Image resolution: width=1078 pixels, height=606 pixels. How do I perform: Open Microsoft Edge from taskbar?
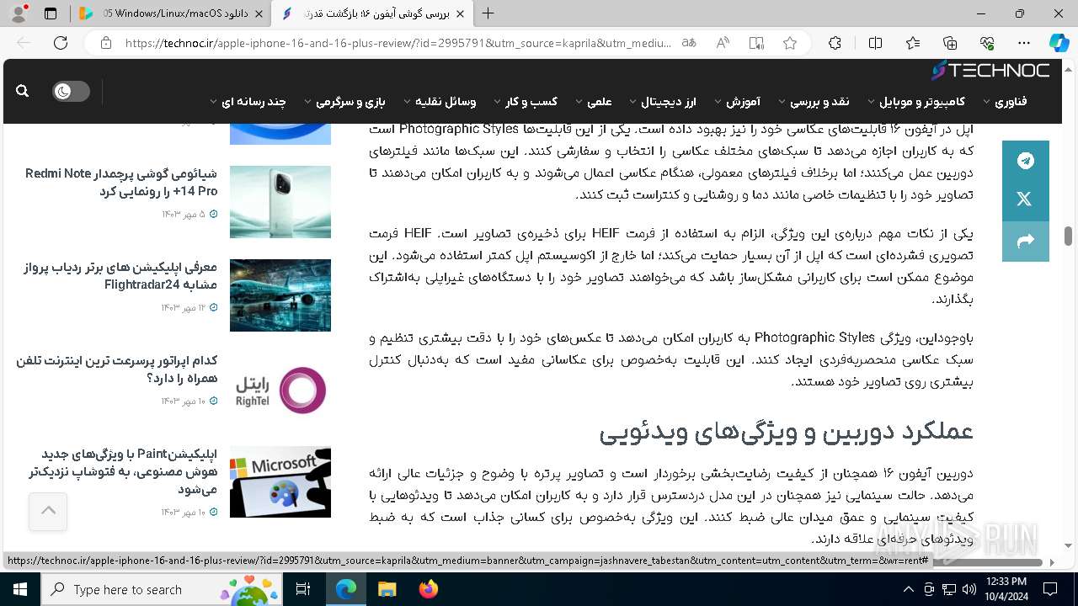346,590
